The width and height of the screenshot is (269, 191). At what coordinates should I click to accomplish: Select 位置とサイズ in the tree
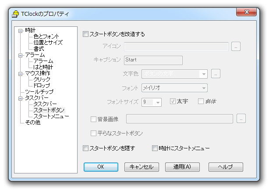(48, 43)
